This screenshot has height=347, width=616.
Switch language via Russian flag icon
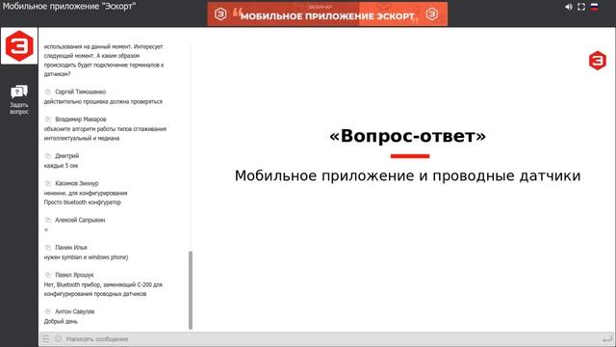click(595, 7)
